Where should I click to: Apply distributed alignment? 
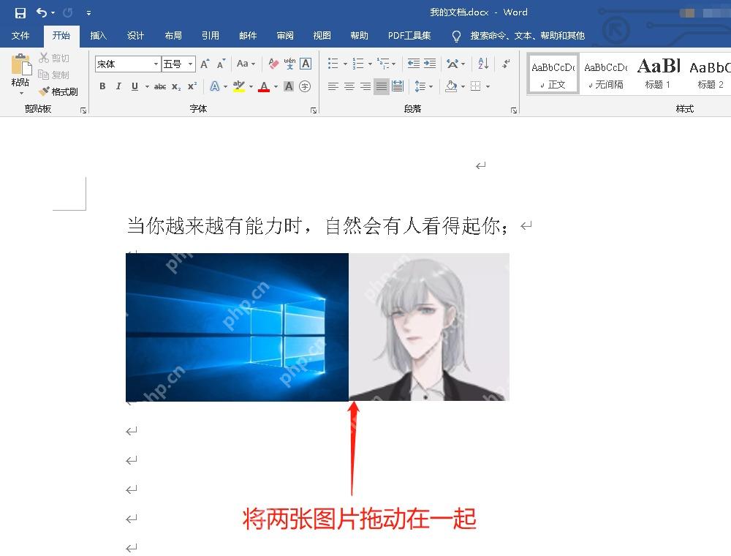click(398, 86)
